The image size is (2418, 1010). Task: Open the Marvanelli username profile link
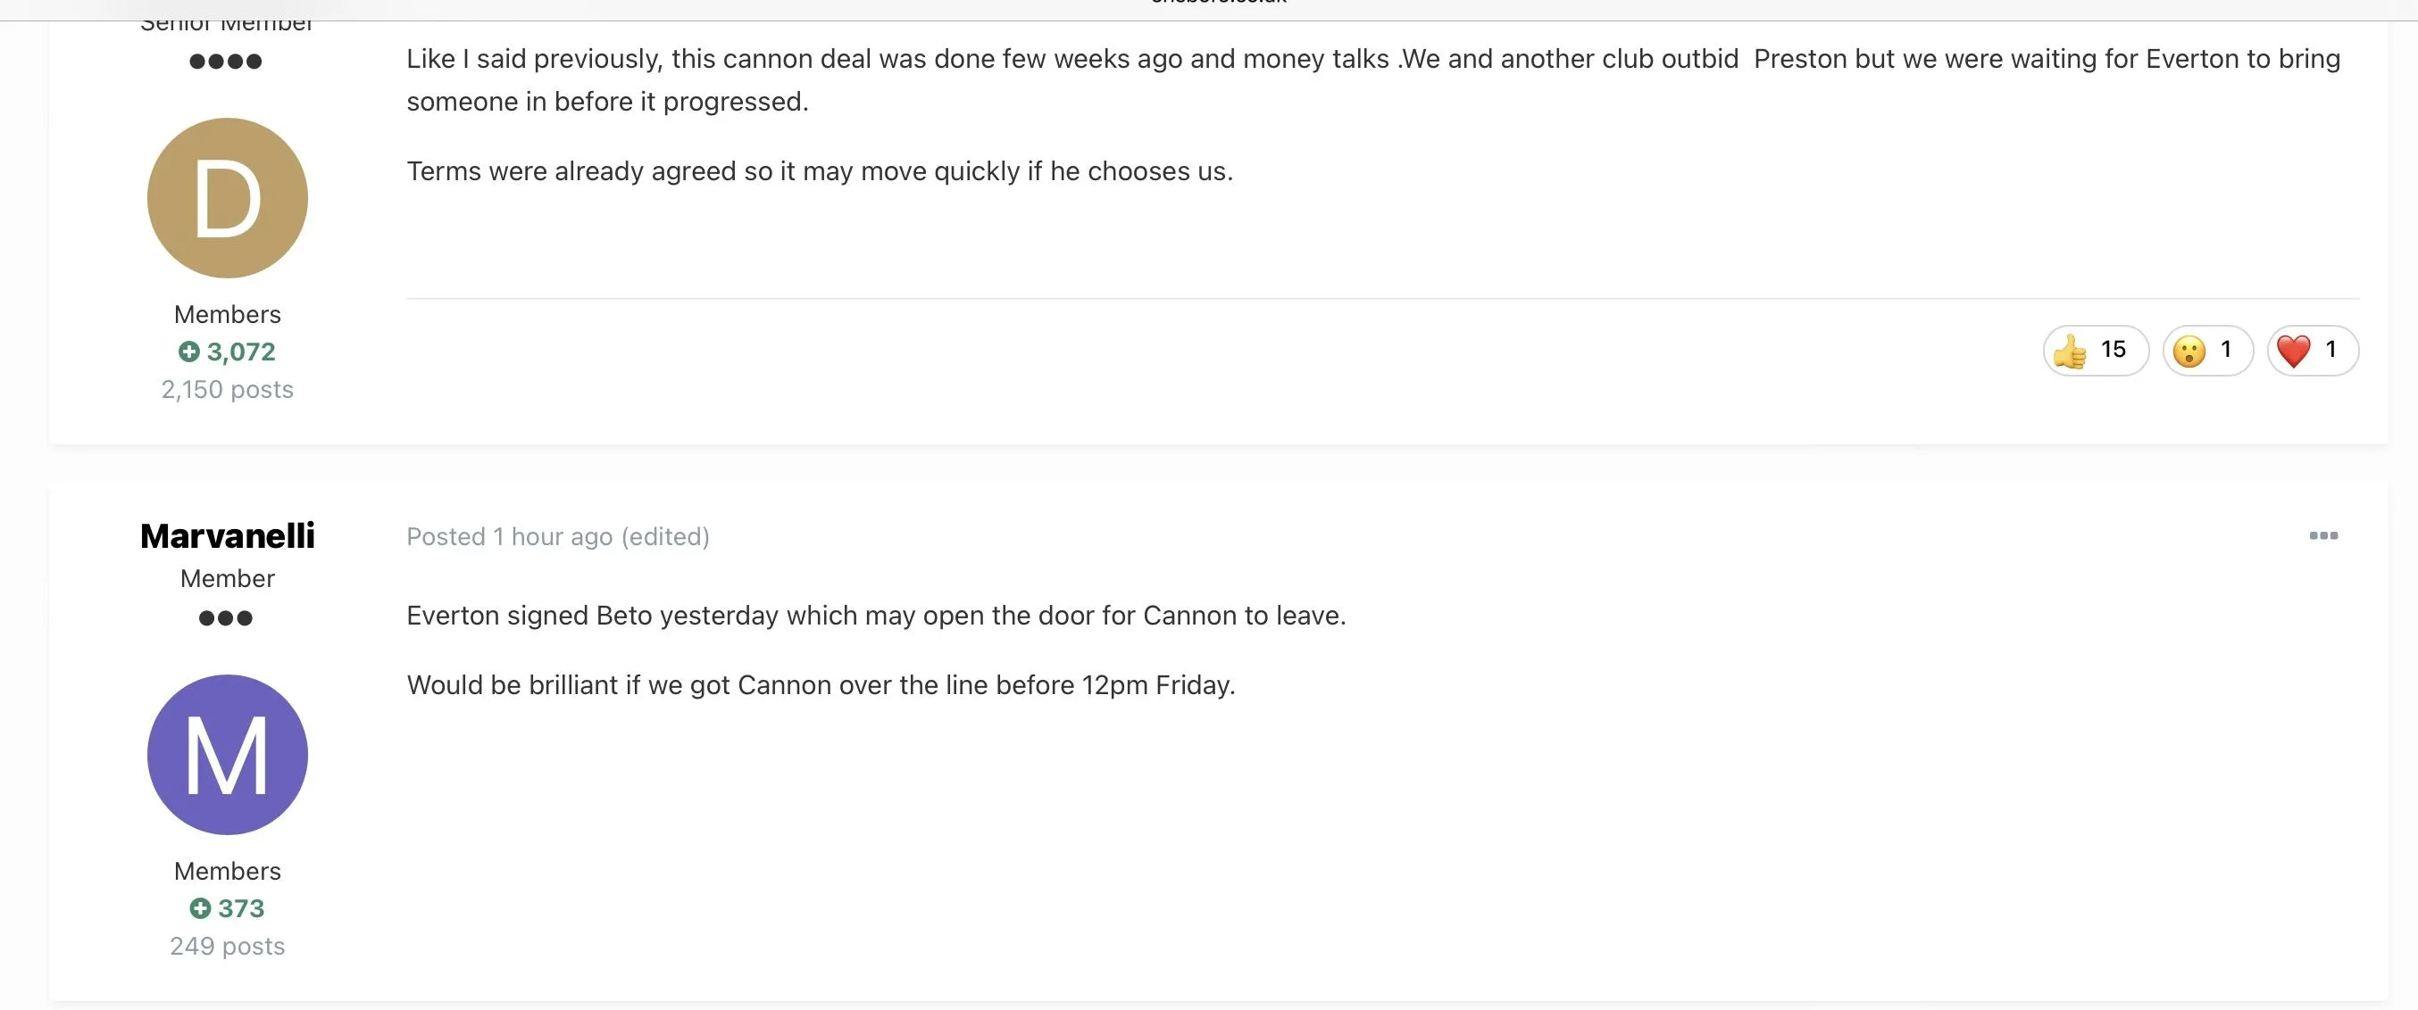pos(227,535)
